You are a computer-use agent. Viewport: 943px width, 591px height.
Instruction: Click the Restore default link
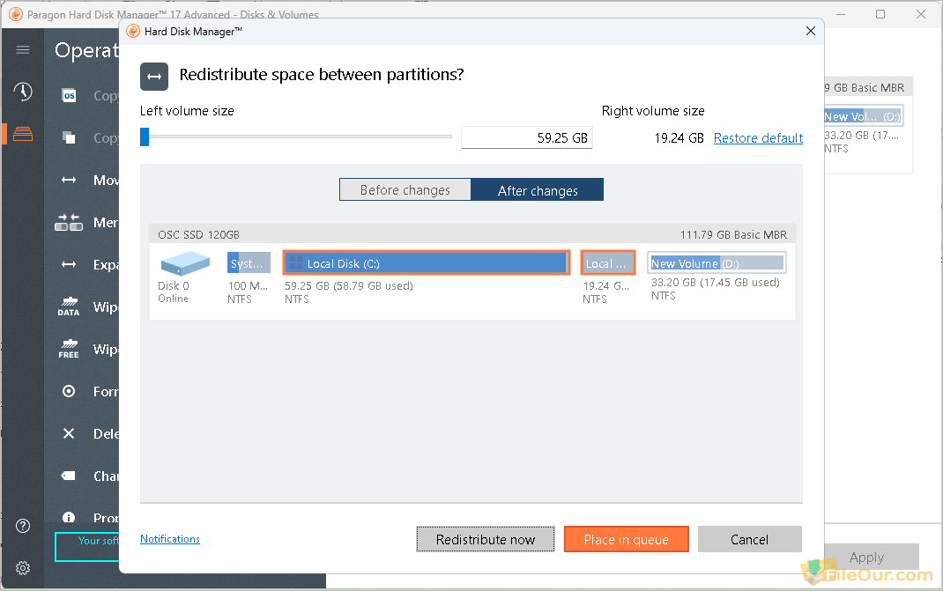[758, 138]
